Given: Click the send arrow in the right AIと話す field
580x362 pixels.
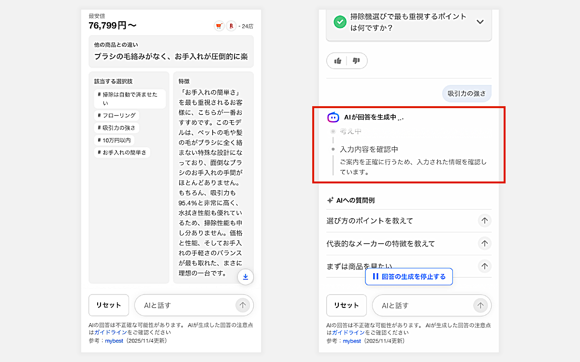Looking at the screenshot, I should 480,305.
